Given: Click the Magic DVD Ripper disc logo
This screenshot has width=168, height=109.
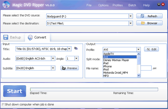Looking at the screenshot, I should (6, 5).
